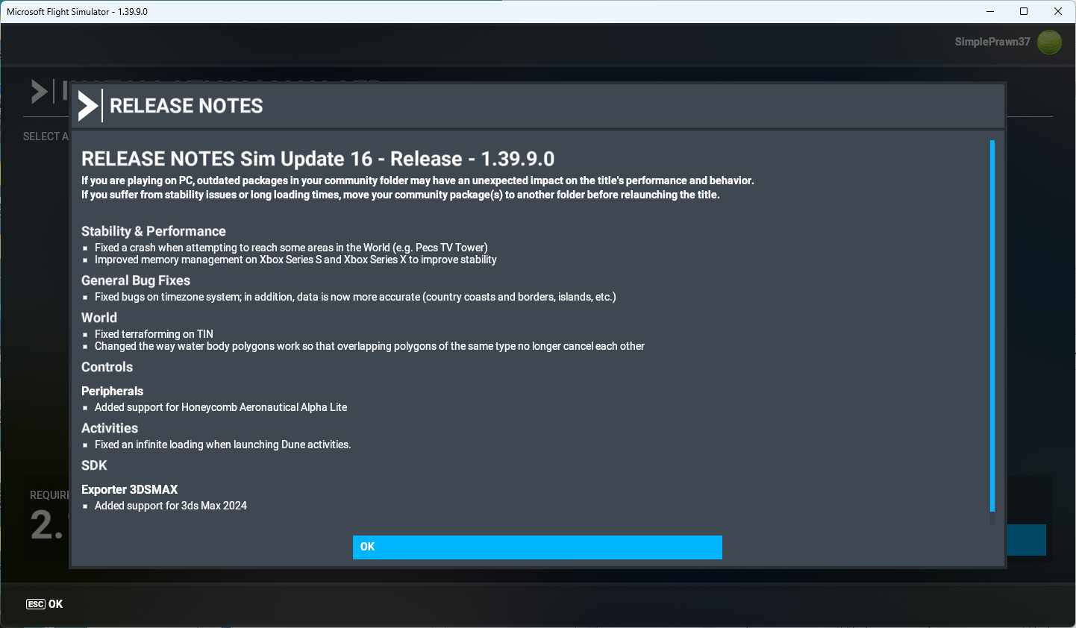Click the Release Notes arrow logo icon
This screenshot has width=1076, height=628.
(x=88, y=106)
